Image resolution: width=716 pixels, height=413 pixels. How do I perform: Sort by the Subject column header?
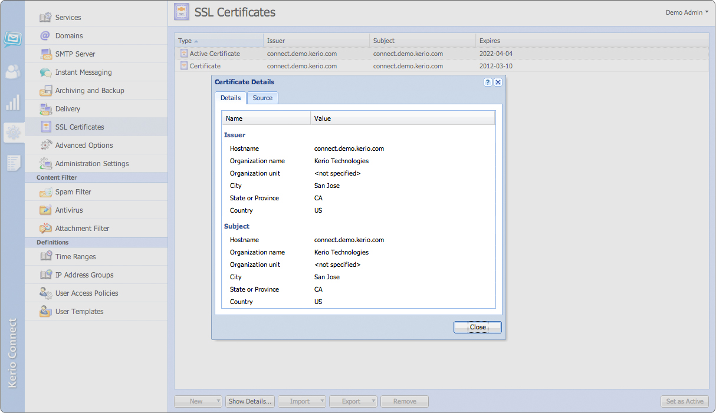(423, 41)
